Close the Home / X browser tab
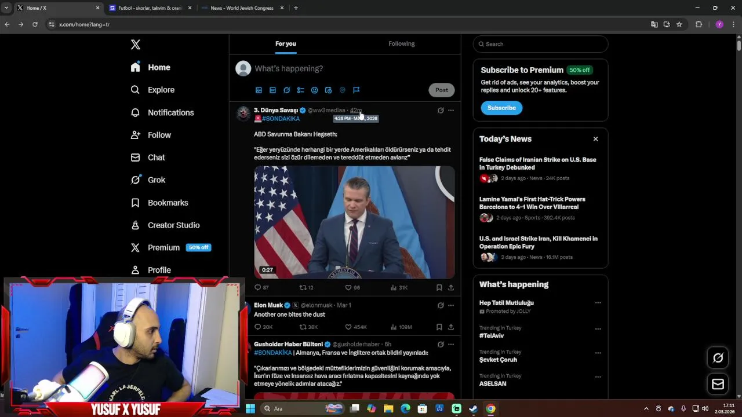742x417 pixels. click(97, 8)
